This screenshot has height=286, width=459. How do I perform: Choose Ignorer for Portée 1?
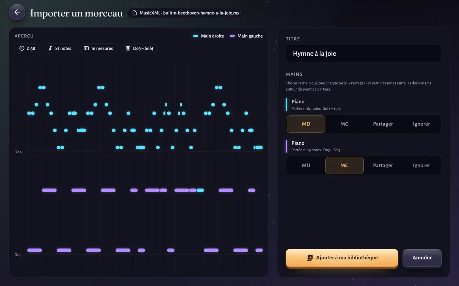click(421, 124)
